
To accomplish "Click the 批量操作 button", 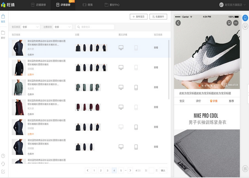I will (x=158, y=17).
